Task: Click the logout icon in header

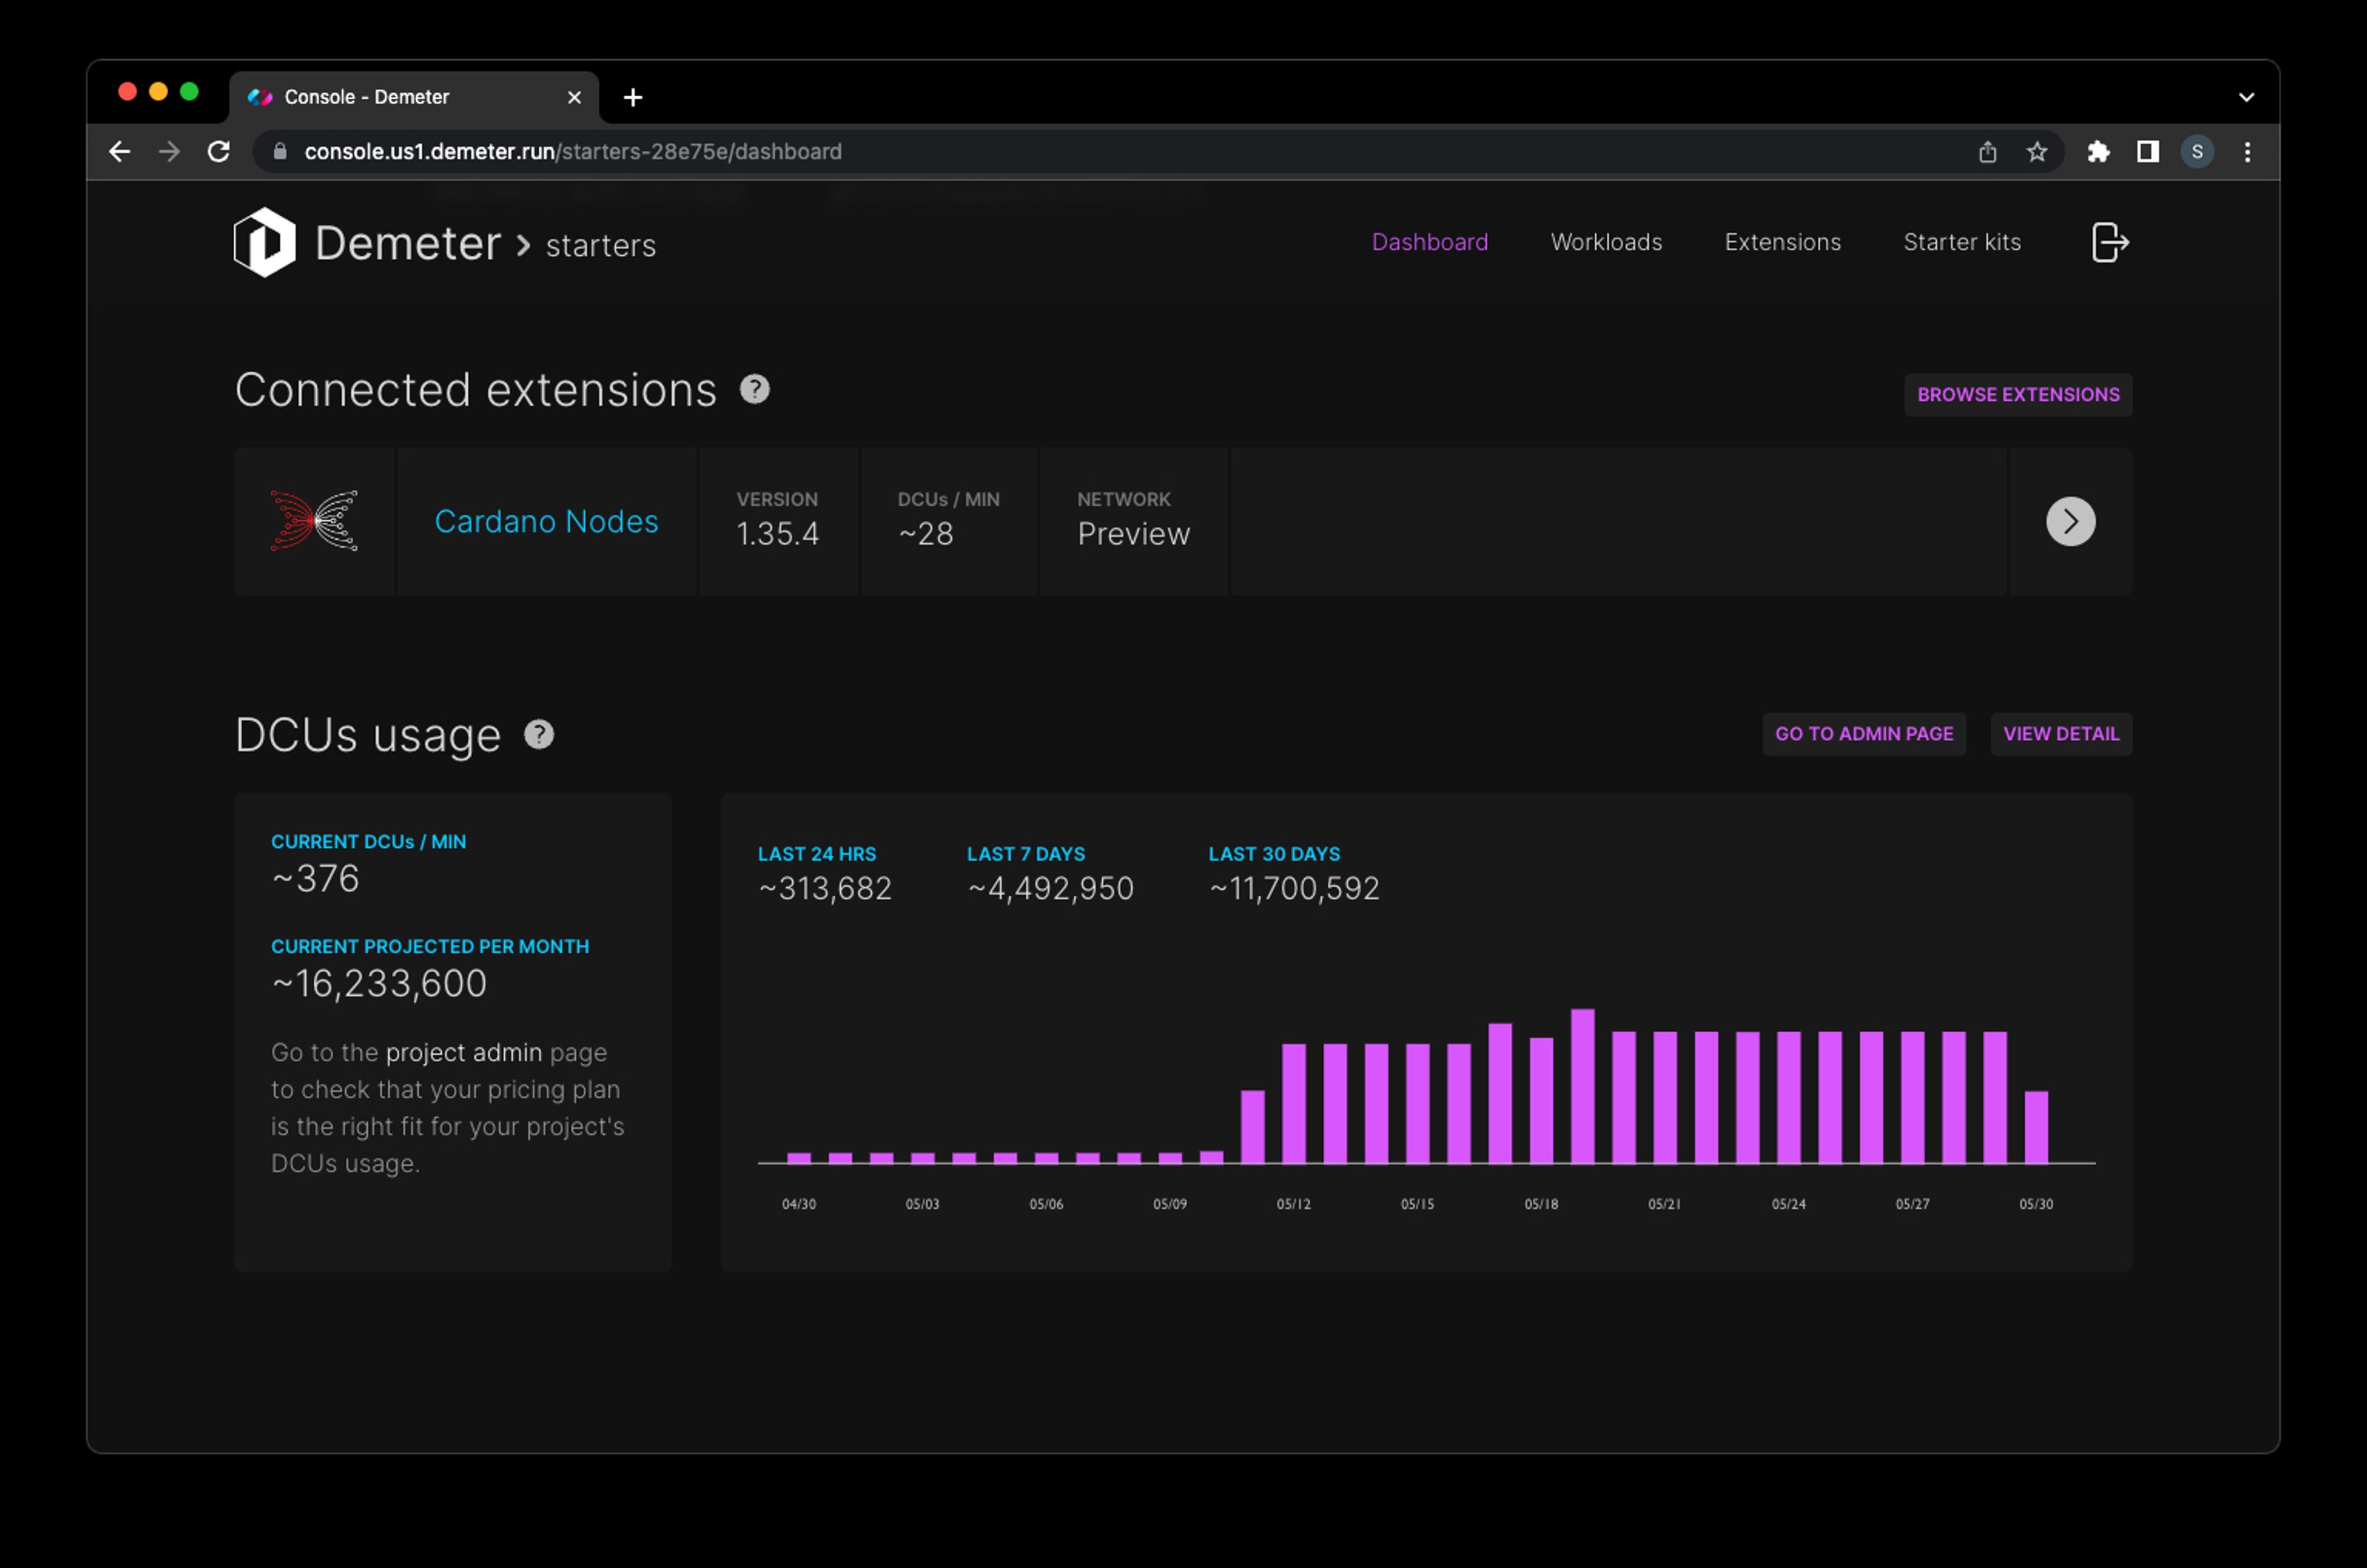Action: click(2109, 242)
